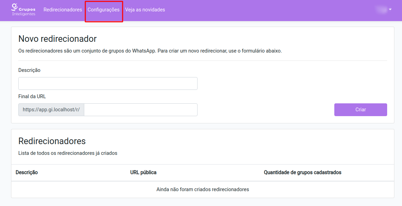Click the blurred account name in navbar
This screenshot has width=402, height=206.
pos(381,10)
